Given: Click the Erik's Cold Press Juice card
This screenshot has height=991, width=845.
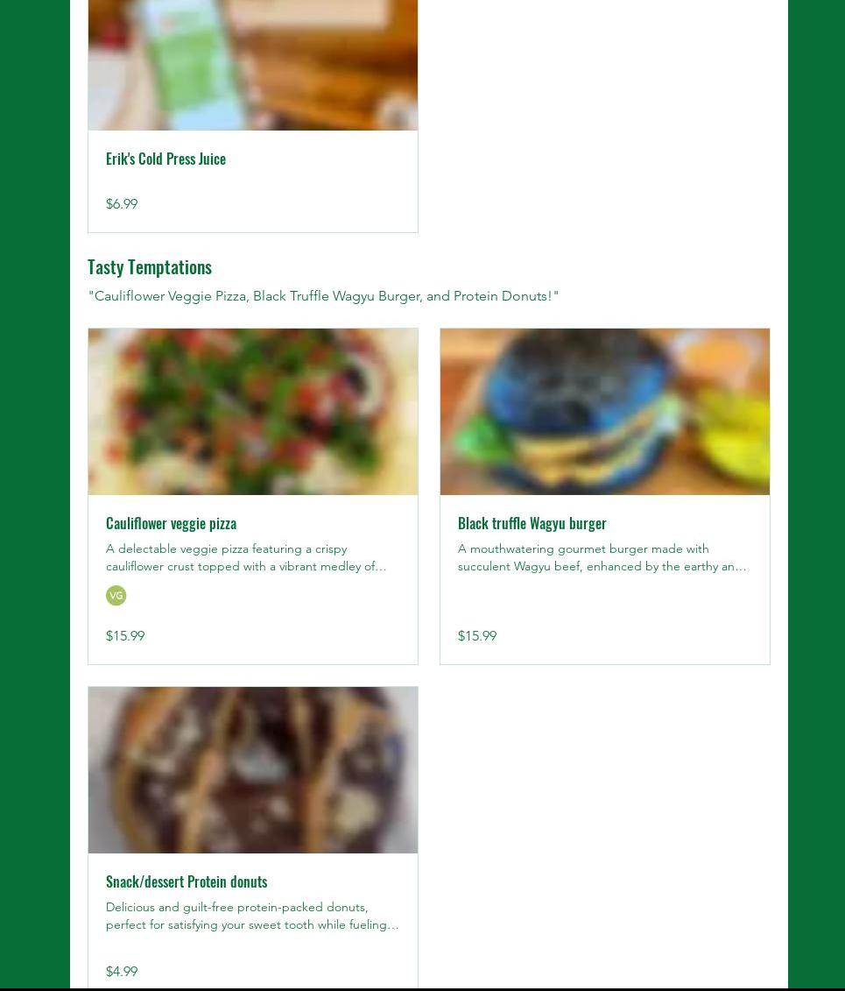Looking at the screenshot, I should 252,117.
